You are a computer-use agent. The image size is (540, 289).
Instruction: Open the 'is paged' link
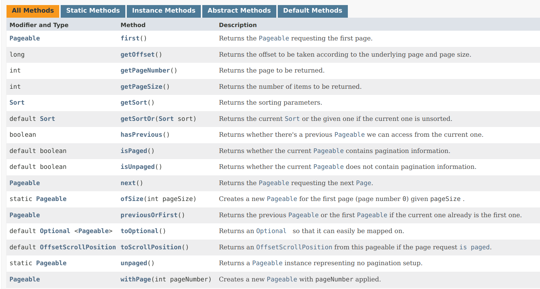coord(475,247)
